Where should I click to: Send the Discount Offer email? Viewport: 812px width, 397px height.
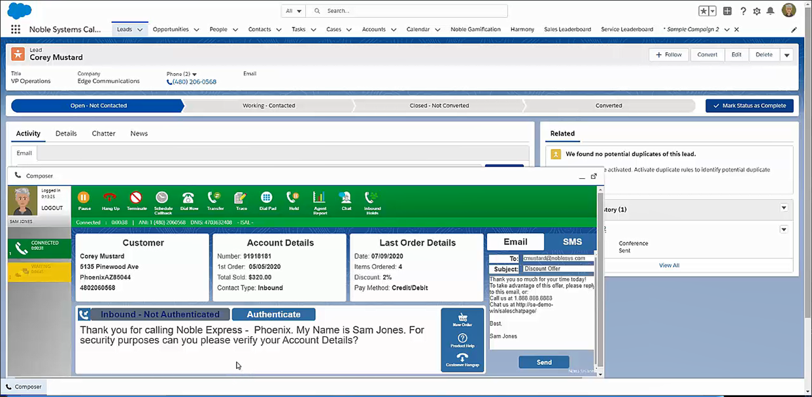(543, 362)
